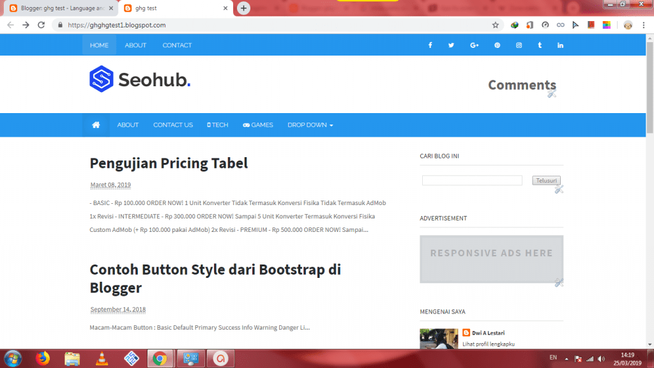654x368 pixels.
Task: Show hidden system tray icons
Action: [567, 358]
